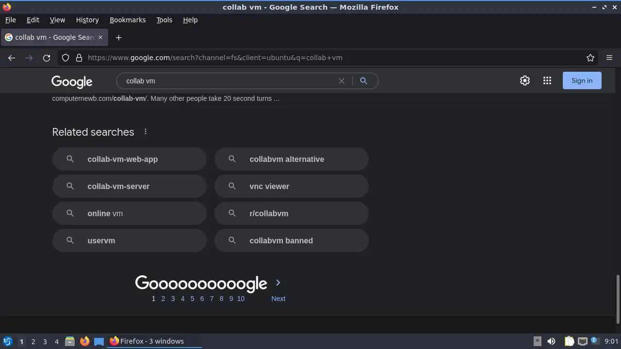This screenshot has height=349, width=621.
Task: Search related term online vm
Action: tap(130, 213)
